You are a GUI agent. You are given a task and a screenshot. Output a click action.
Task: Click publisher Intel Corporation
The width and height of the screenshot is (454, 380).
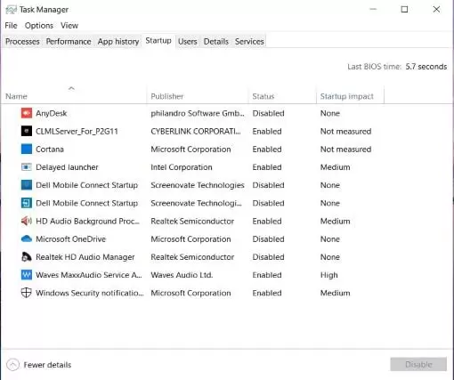(182, 167)
